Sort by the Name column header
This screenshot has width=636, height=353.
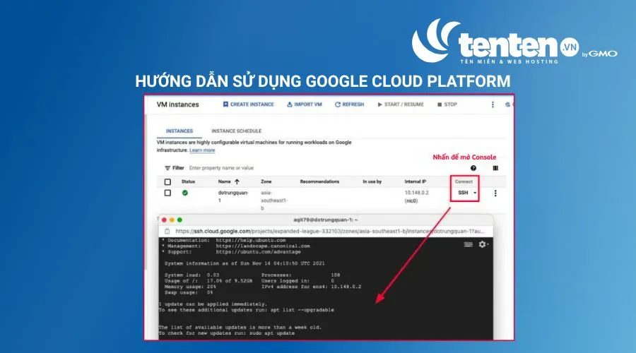[x=224, y=181]
